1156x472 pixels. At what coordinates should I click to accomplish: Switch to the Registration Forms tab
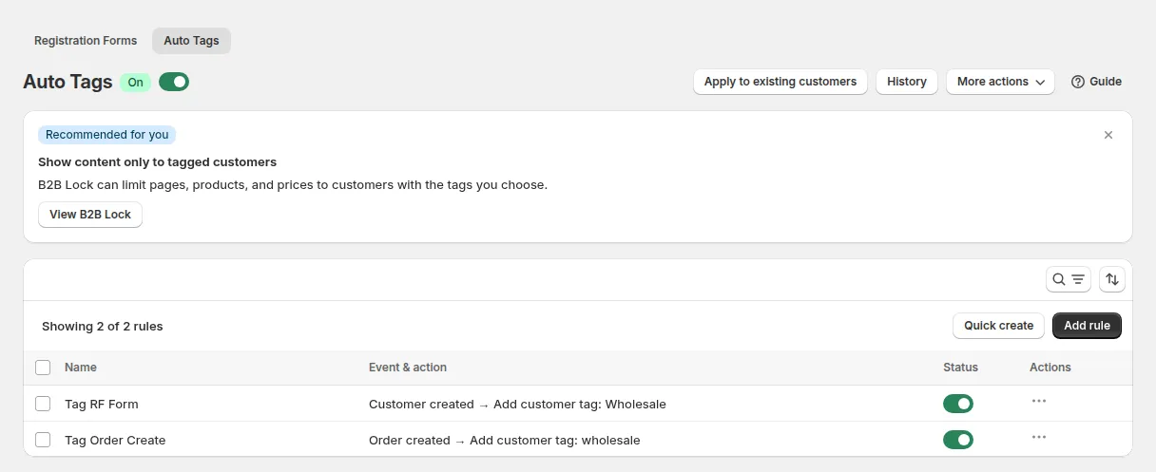[x=86, y=41]
